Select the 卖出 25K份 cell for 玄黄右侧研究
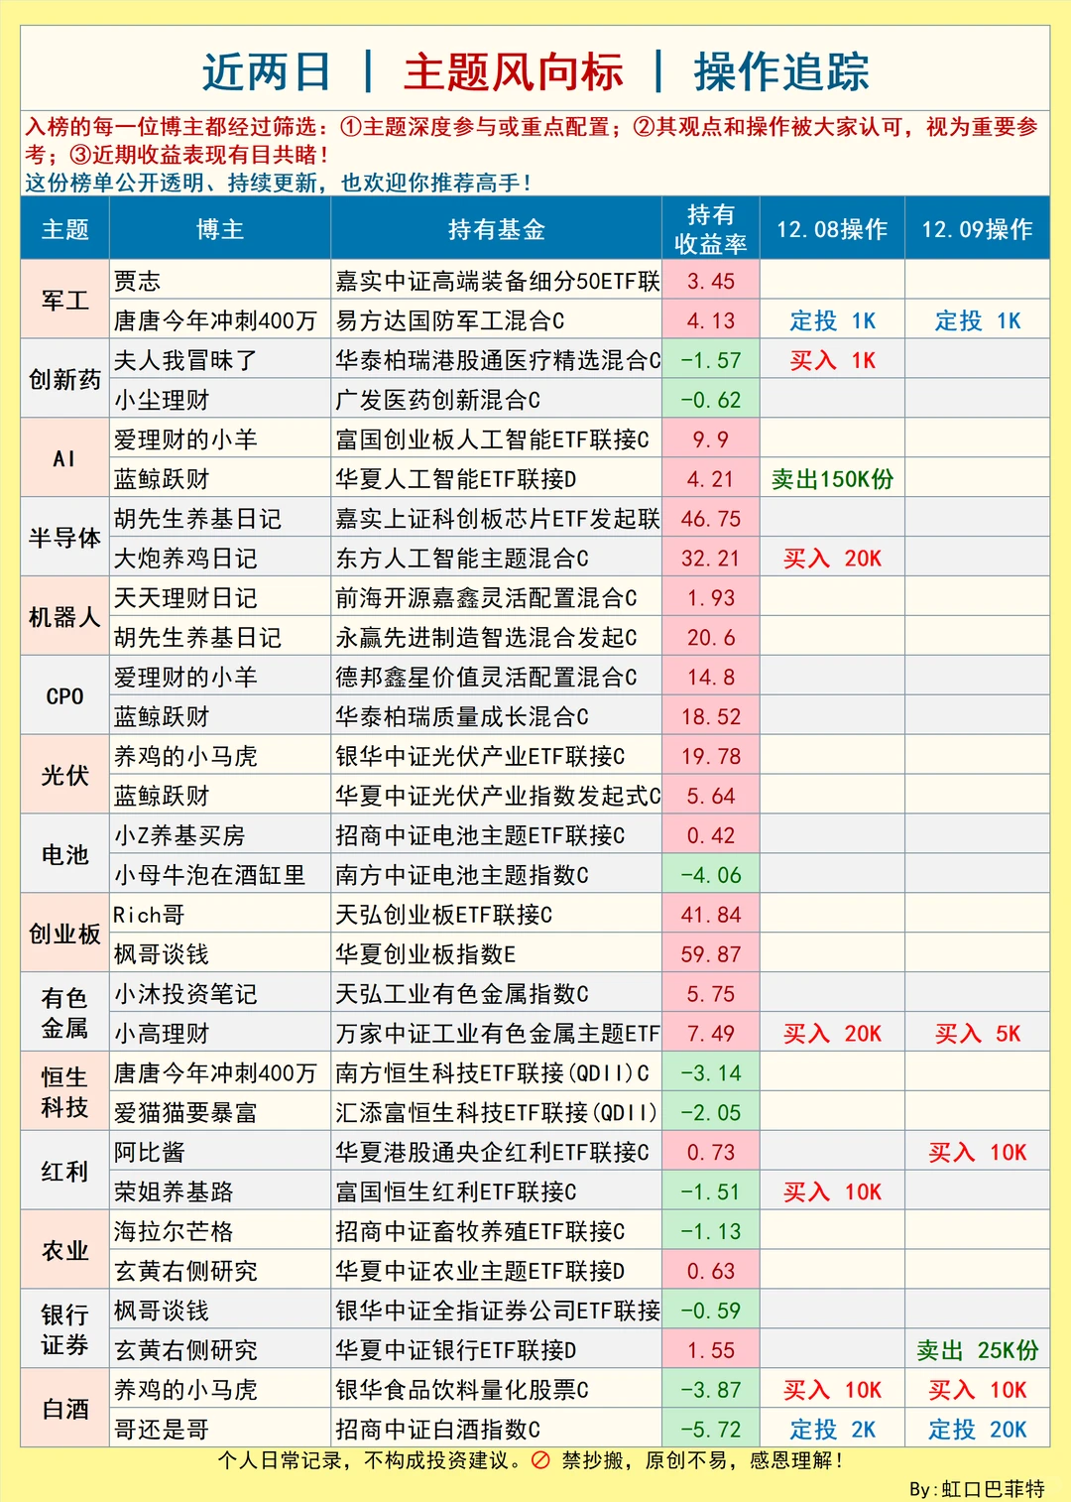Image resolution: width=1071 pixels, height=1502 pixels. [x=976, y=1349]
